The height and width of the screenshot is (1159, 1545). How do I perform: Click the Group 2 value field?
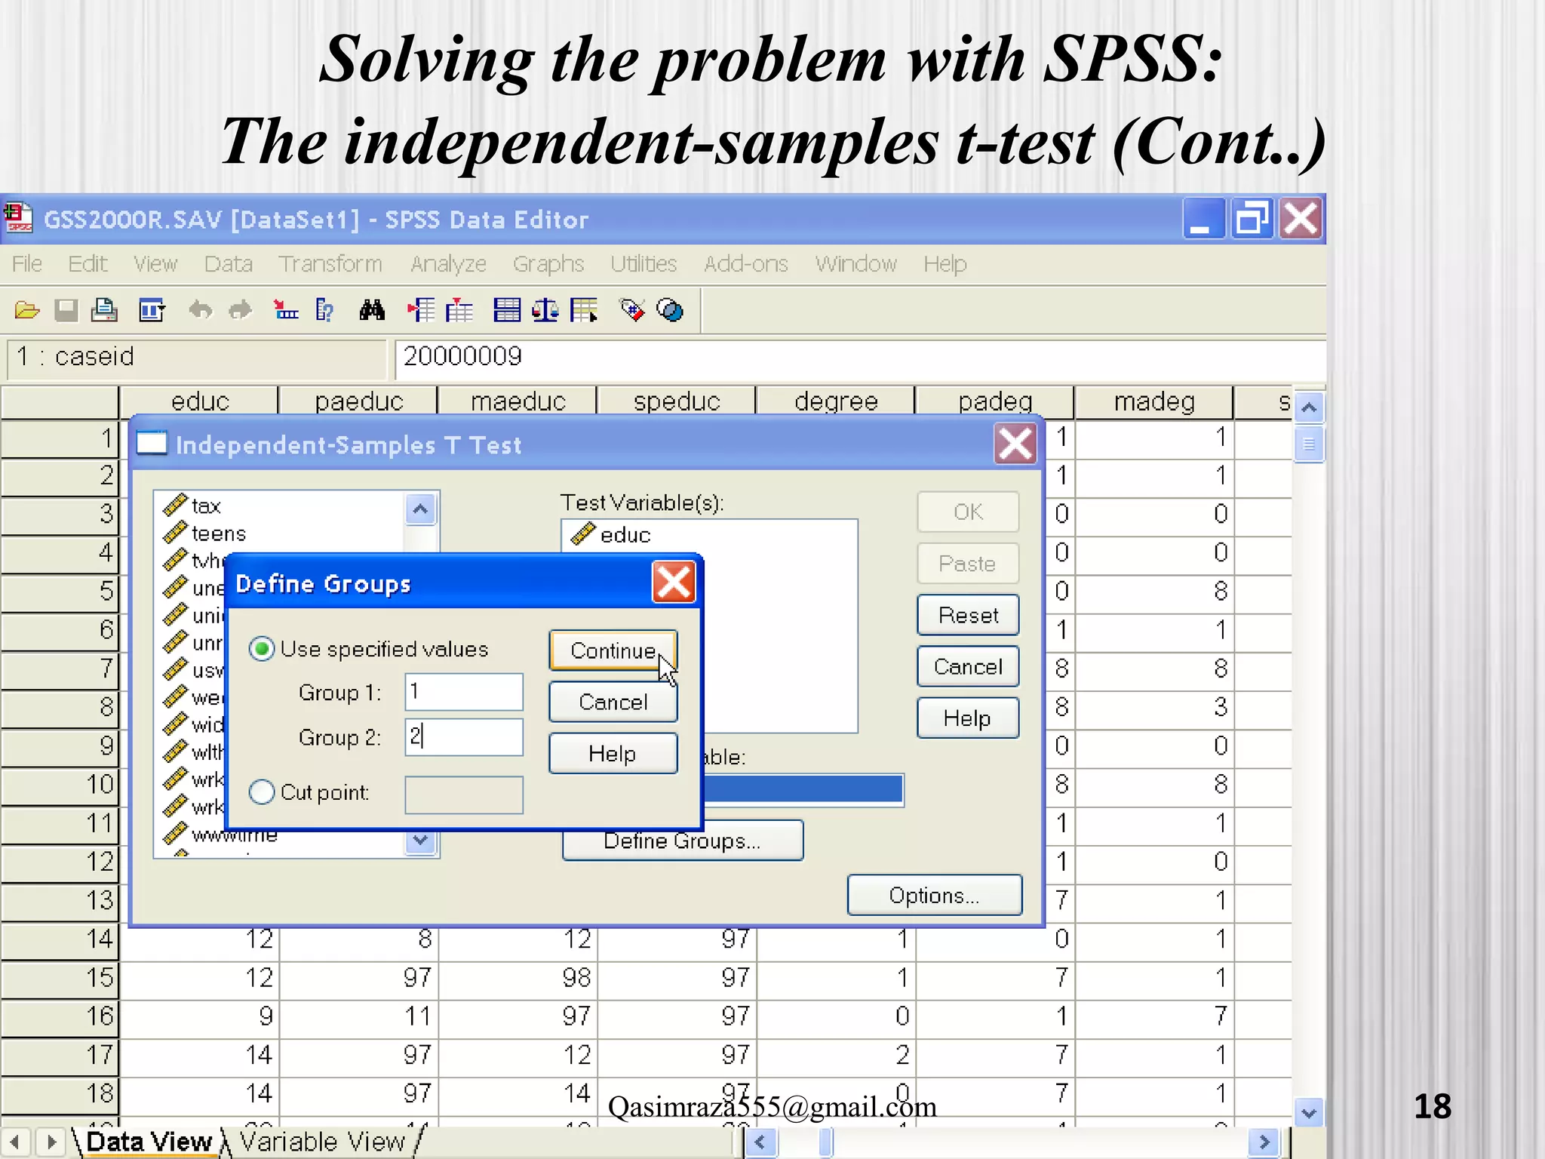click(x=464, y=736)
